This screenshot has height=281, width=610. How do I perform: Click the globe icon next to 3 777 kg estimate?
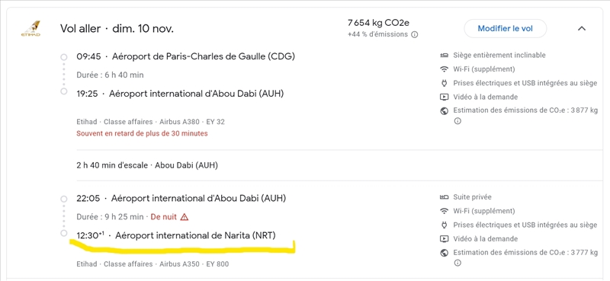[444, 253]
